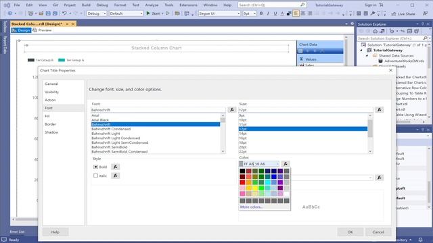Click the Center align toolbar icon

coord(303,13)
